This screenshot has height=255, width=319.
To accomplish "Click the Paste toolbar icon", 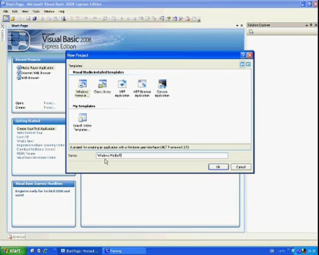I will pos(55,19).
